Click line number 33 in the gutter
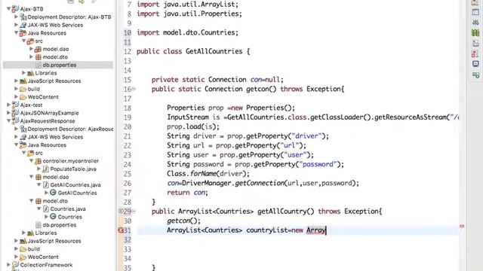Viewport: 483px width, 271px height. [x=128, y=249]
